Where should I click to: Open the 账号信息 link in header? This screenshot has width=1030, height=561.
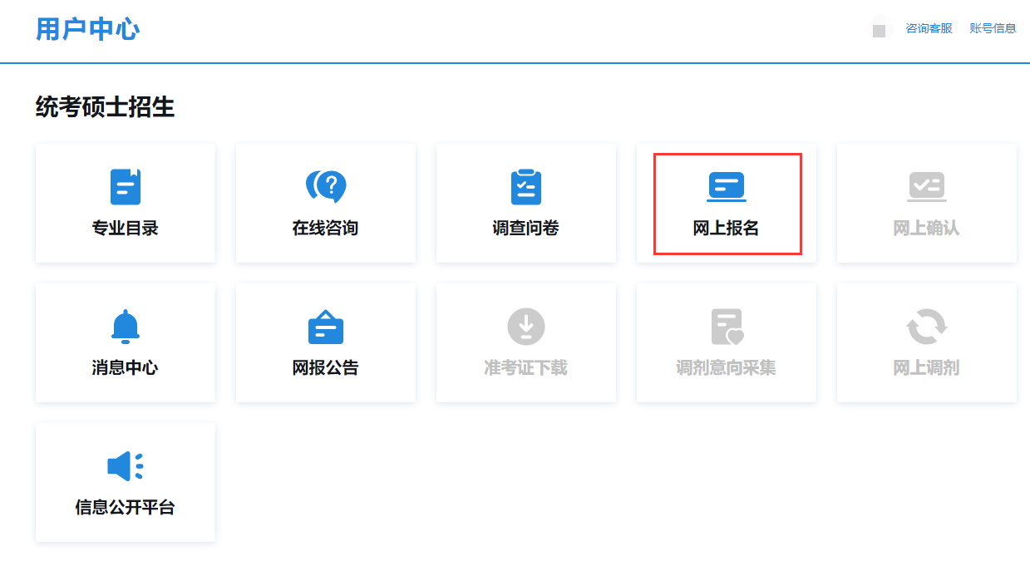click(x=993, y=28)
